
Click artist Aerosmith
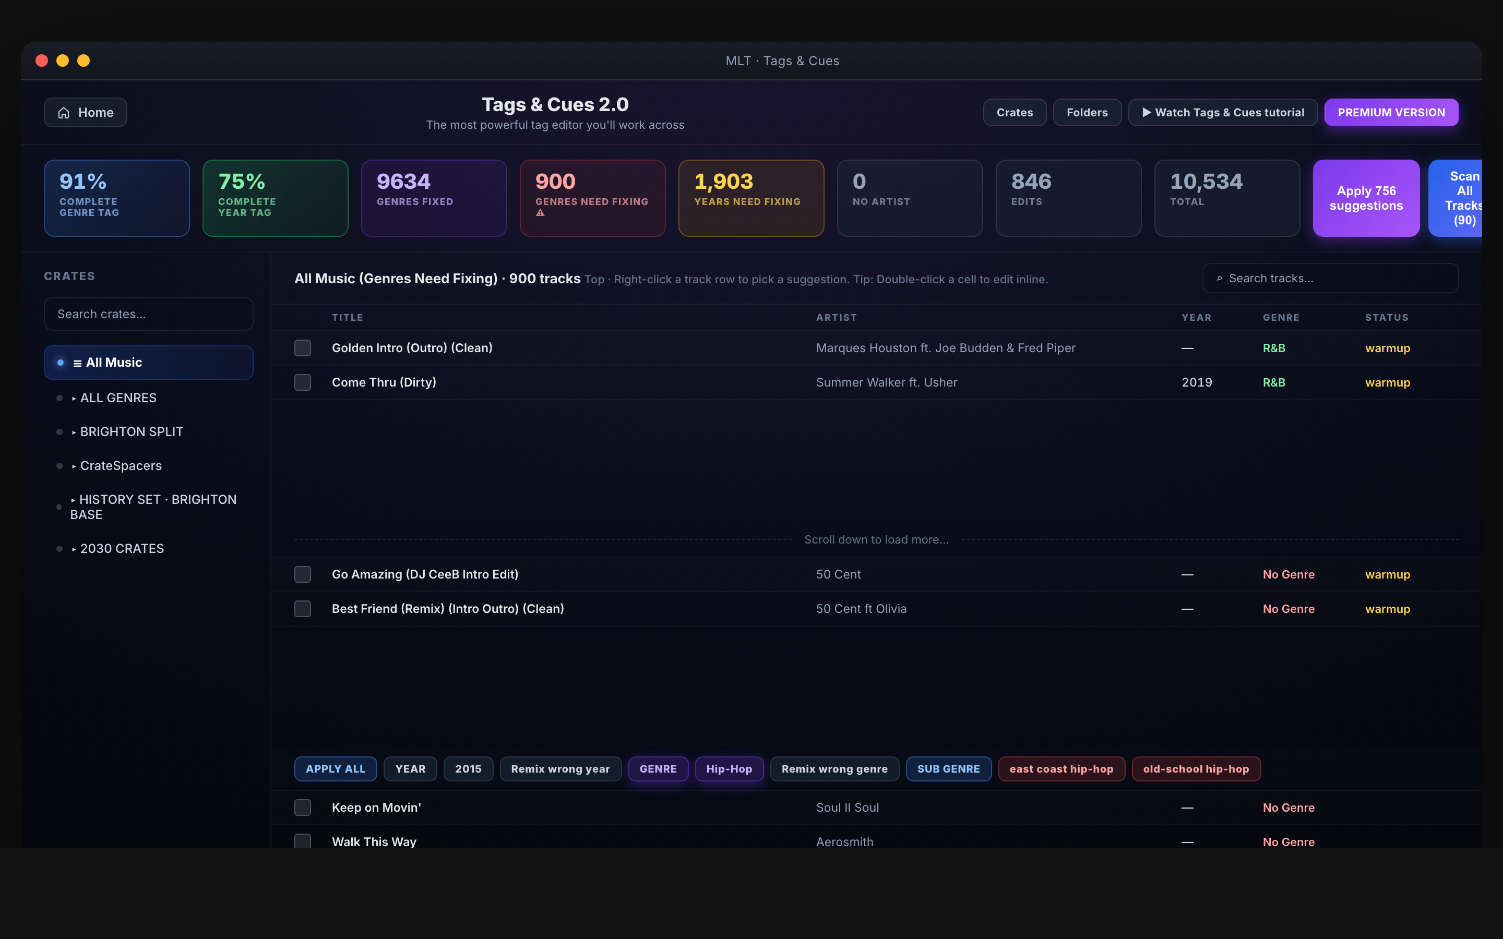coord(845,841)
